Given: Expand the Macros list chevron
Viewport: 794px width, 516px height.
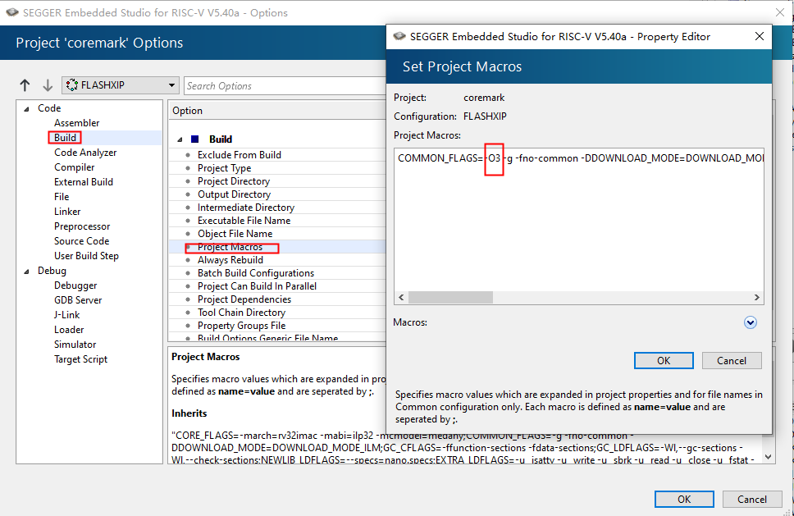Looking at the screenshot, I should 750,322.
